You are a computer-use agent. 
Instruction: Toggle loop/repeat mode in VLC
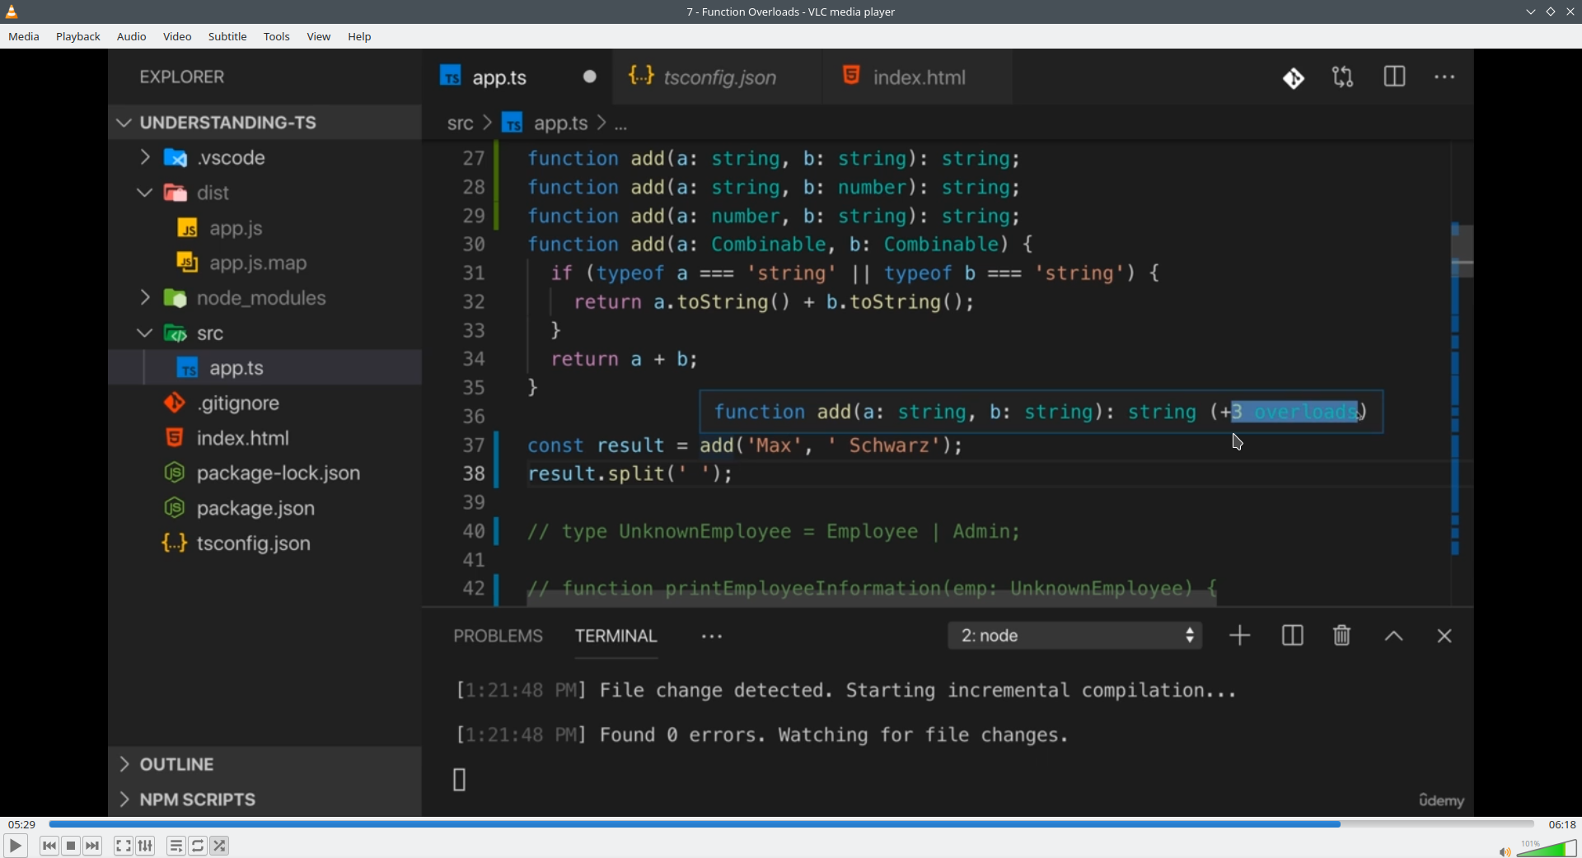point(199,846)
